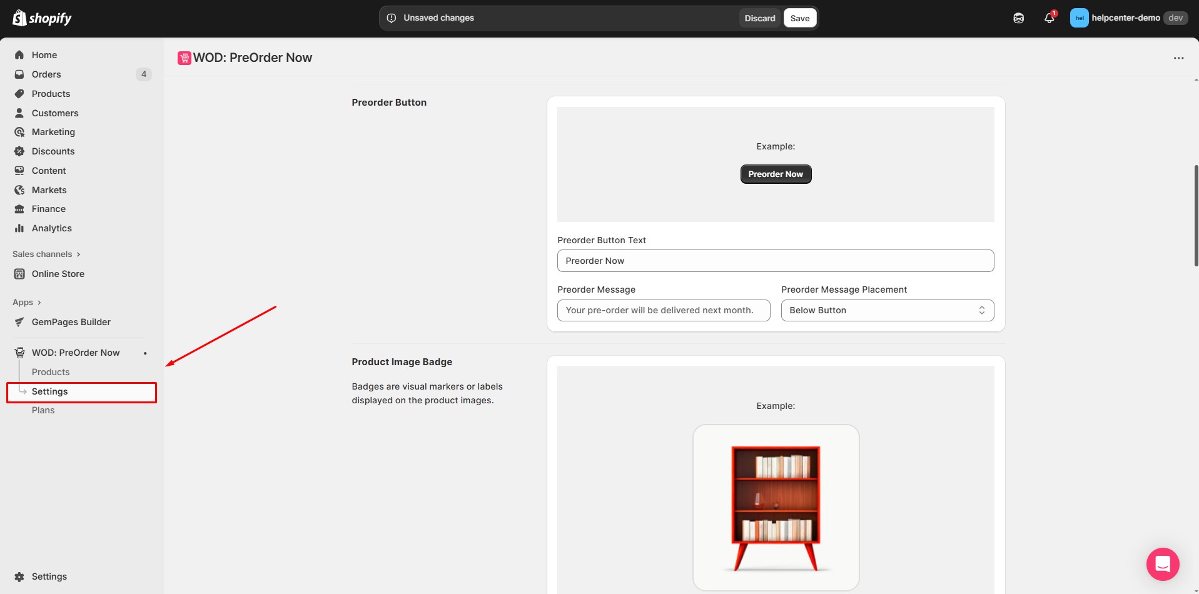The width and height of the screenshot is (1199, 594).
Task: Open the Shopify Sidekick assistant icon in top bar
Action: (x=1019, y=18)
